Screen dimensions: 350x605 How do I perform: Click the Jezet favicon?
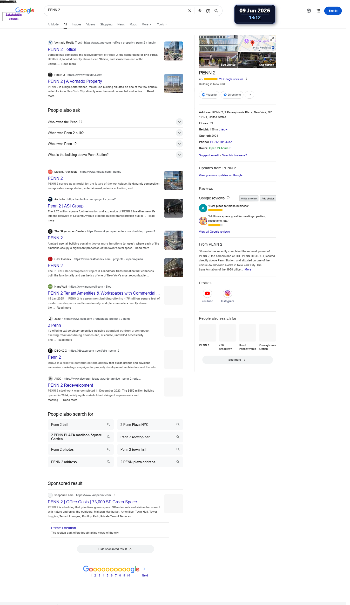pos(50,319)
